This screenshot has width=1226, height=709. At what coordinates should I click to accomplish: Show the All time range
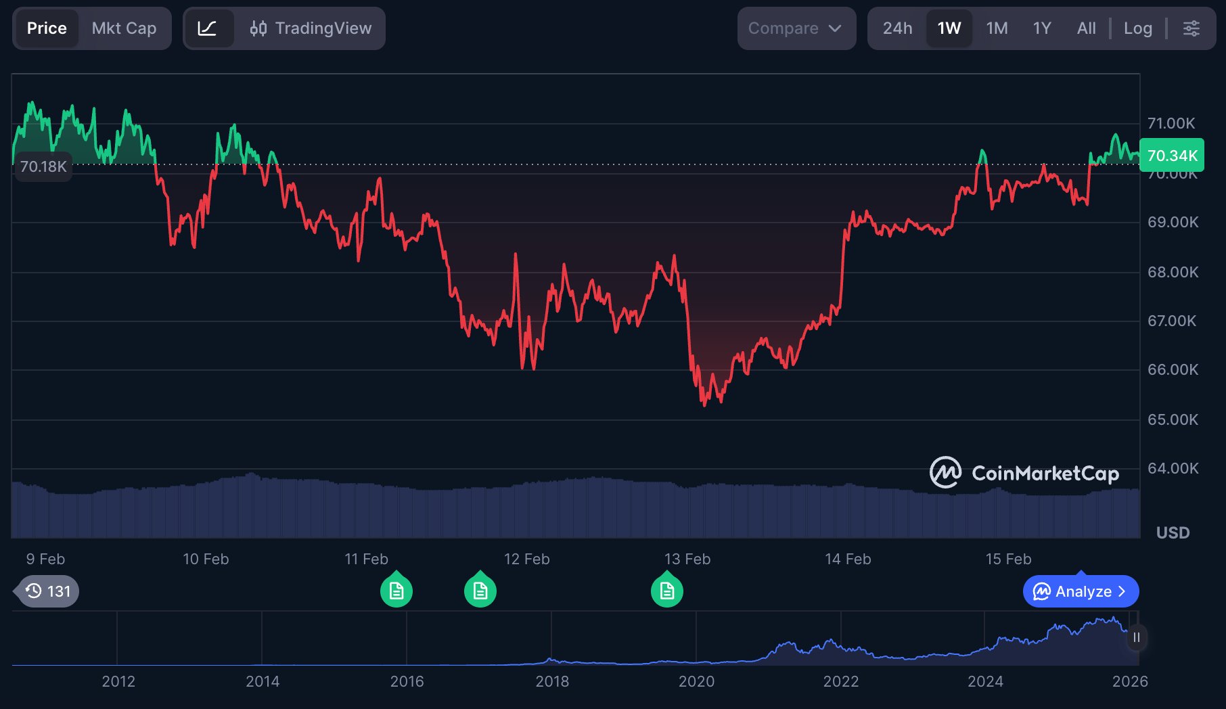(1086, 28)
